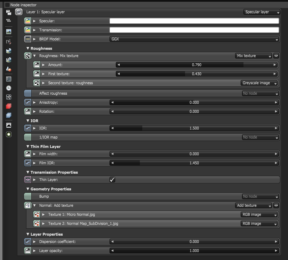
Task: Open the render target preview picture icon
Action: pyautogui.click(x=9, y=32)
